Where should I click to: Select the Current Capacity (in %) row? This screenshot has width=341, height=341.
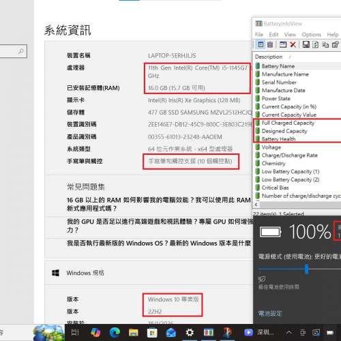(298, 106)
